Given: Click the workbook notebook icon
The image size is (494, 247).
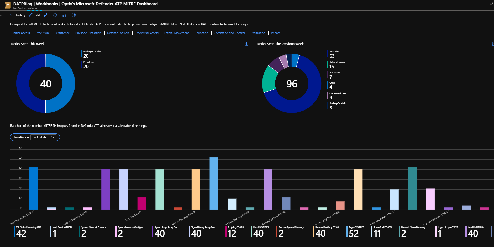Looking at the screenshot, I should click(x=8, y=5).
